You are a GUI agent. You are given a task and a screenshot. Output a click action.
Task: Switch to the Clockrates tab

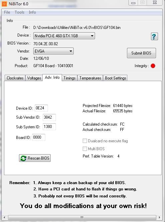coord(15,78)
